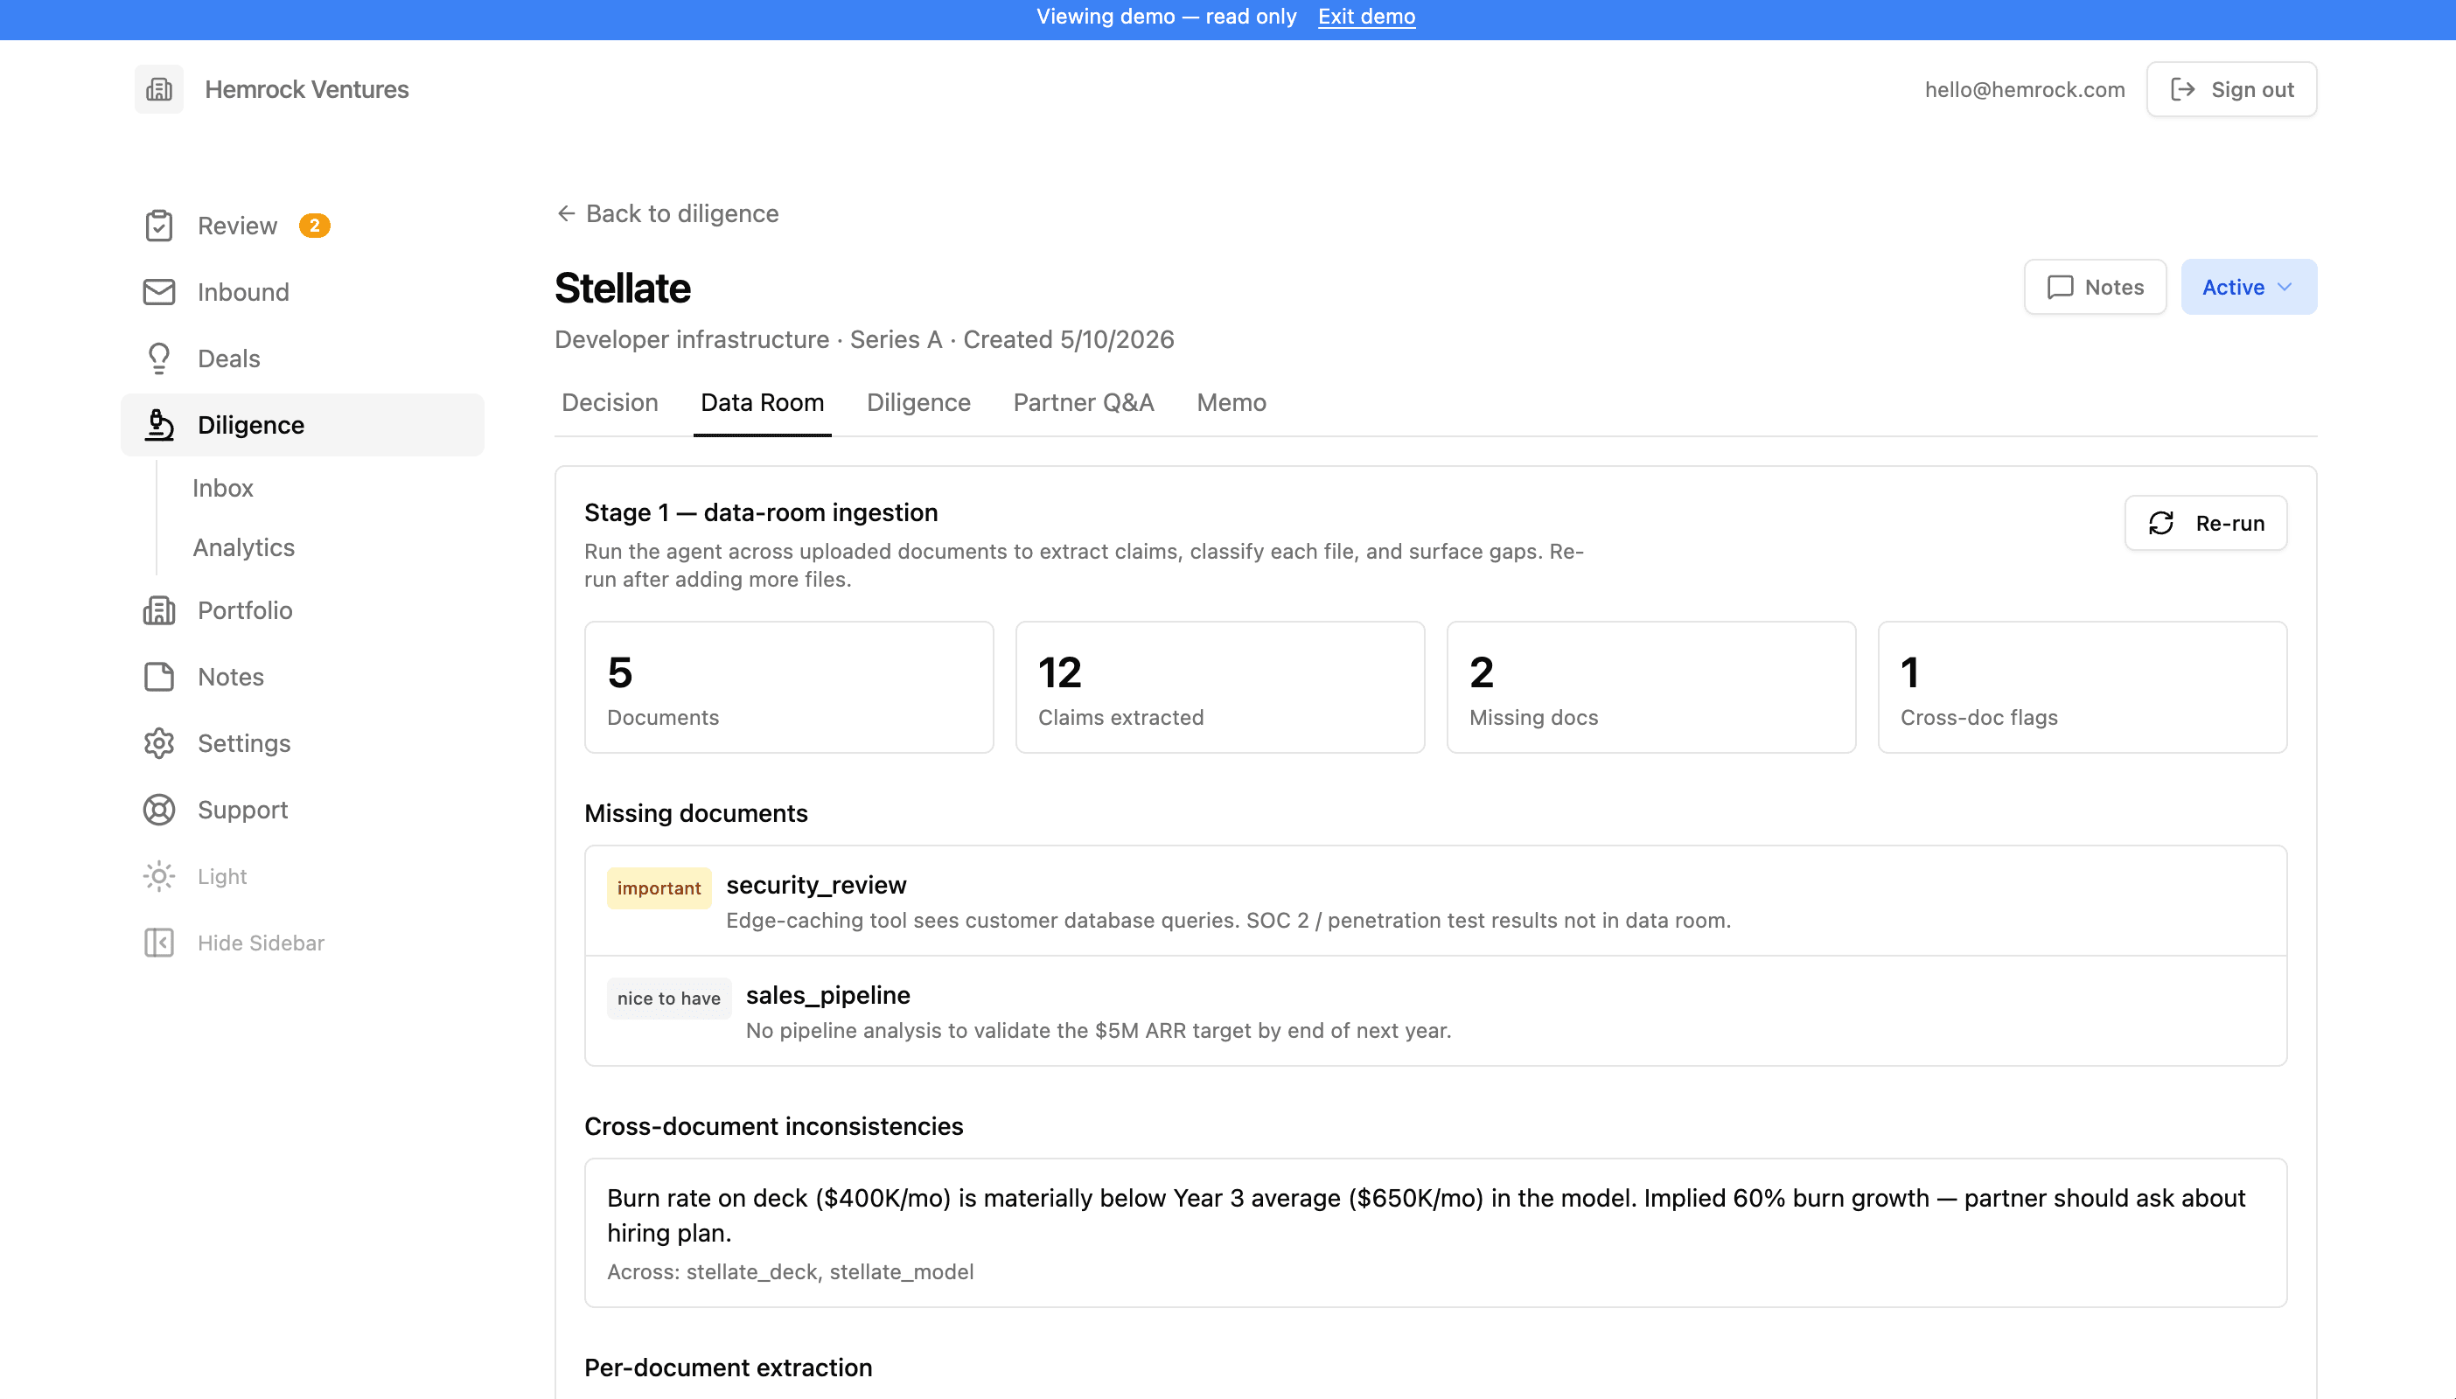Screen dimensions: 2456x1399
Task: Click the Stellate company heading
Action: (623, 289)
